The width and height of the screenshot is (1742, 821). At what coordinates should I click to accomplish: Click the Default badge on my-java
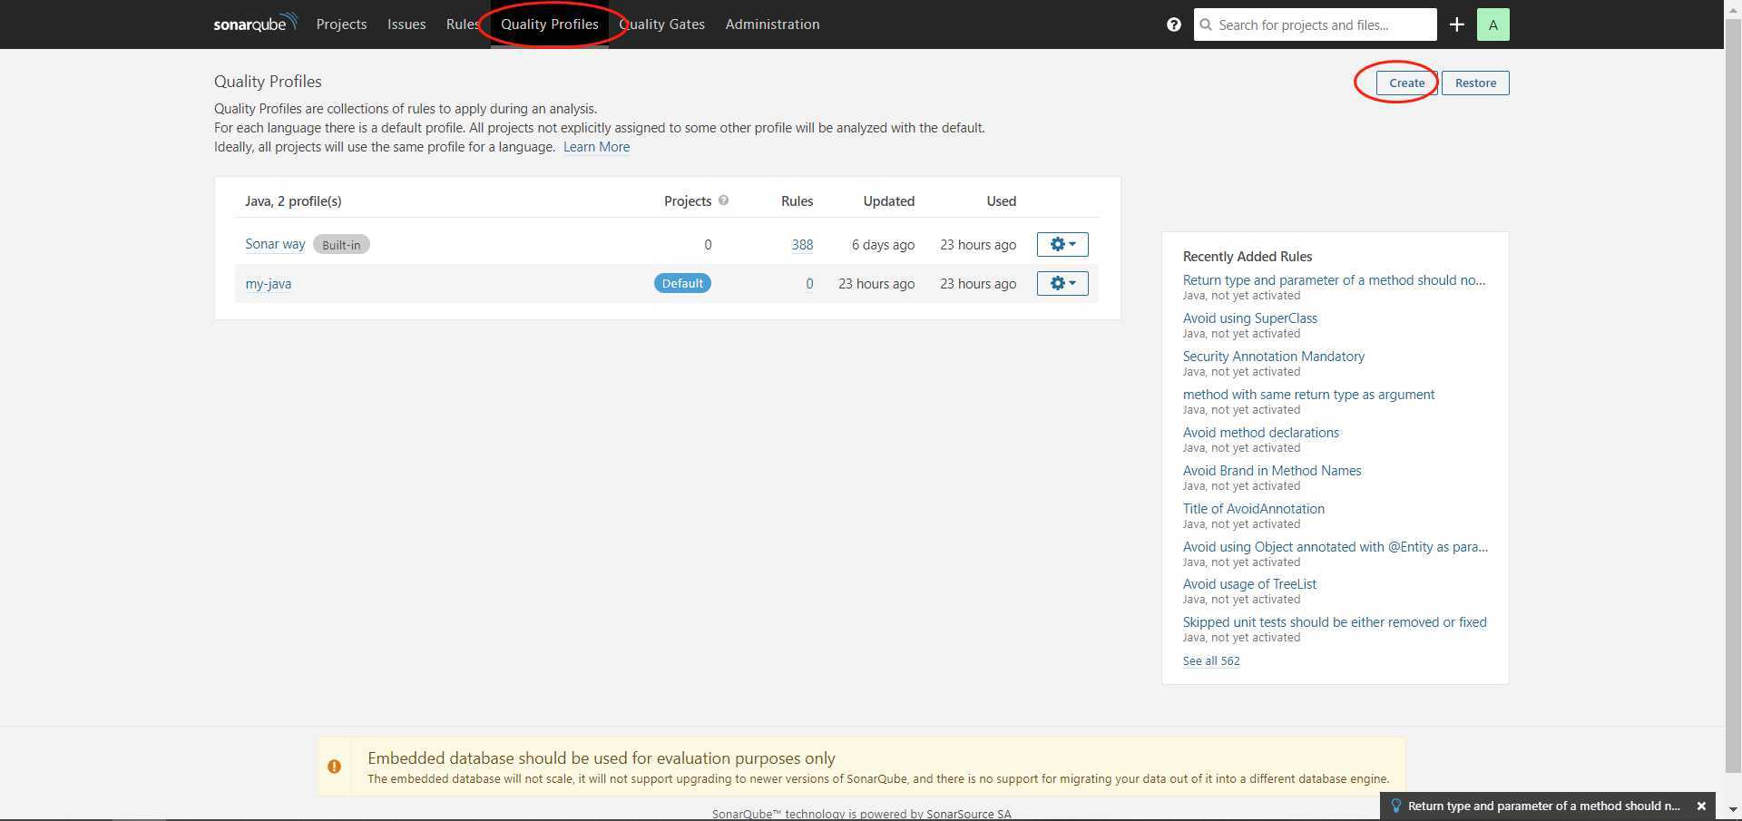tap(682, 283)
